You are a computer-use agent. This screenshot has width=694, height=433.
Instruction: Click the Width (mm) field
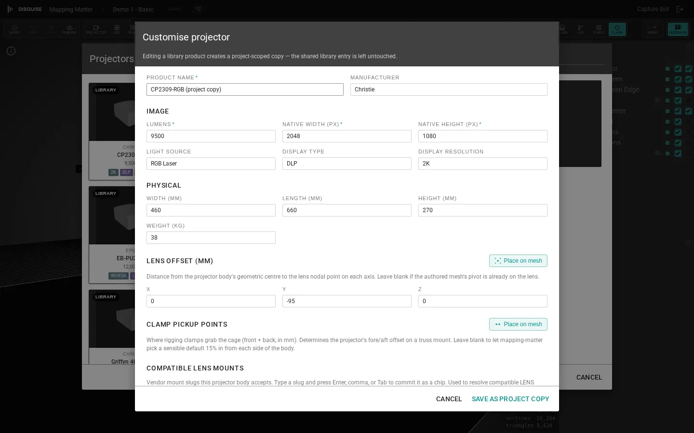click(x=211, y=210)
